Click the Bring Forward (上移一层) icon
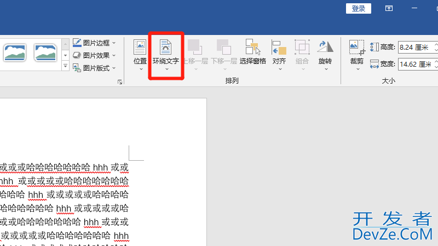This screenshot has width=438, height=246. click(195, 47)
